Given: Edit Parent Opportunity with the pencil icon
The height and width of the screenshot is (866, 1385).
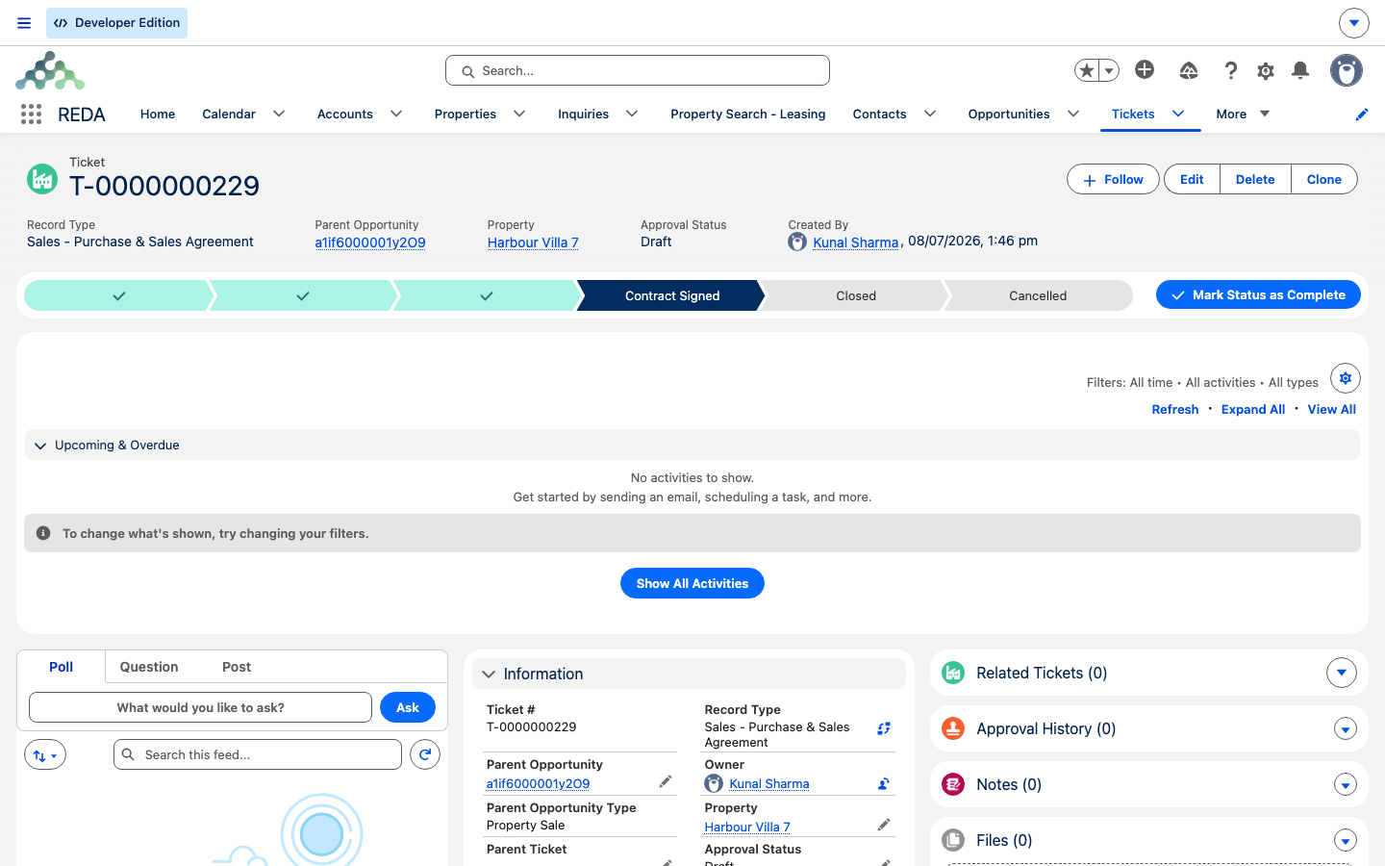Looking at the screenshot, I should click(x=666, y=782).
